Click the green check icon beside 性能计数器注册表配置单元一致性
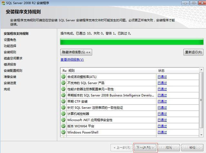Image resolution: width=206 pixels, height=153 pixels. 63,89
